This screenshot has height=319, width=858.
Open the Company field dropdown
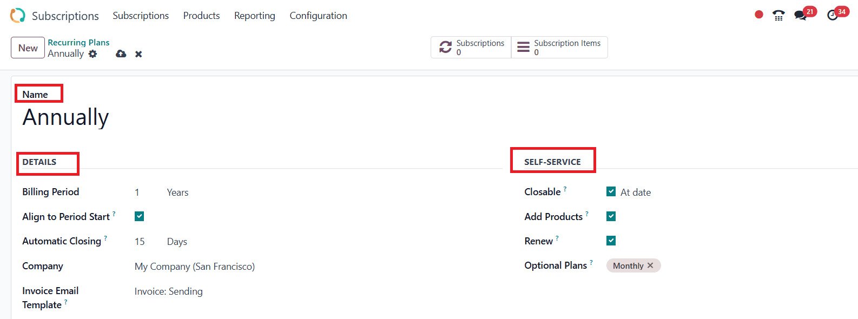click(194, 267)
